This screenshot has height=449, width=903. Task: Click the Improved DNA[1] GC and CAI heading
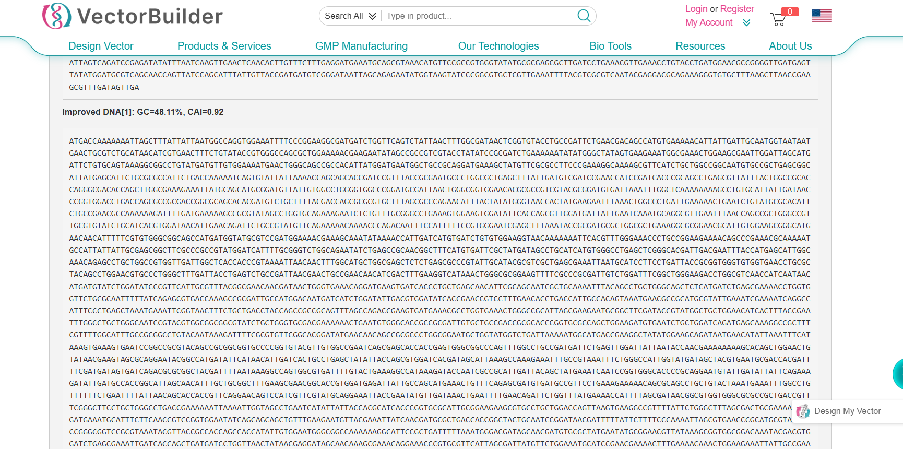point(143,112)
